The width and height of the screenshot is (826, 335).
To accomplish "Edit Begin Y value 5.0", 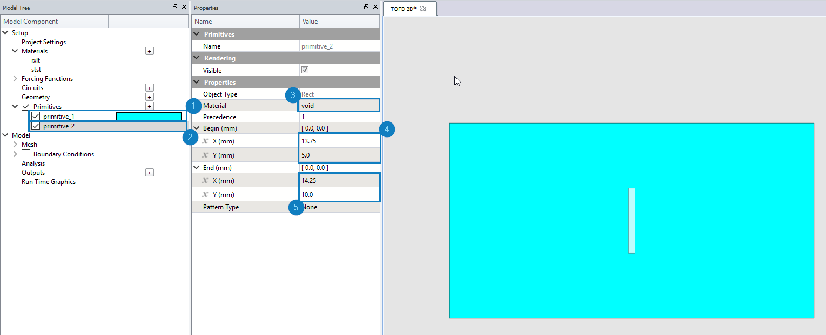I will click(339, 155).
